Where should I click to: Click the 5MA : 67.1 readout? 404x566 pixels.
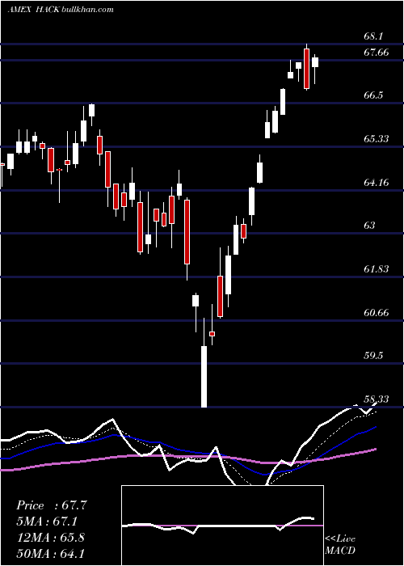(x=47, y=522)
